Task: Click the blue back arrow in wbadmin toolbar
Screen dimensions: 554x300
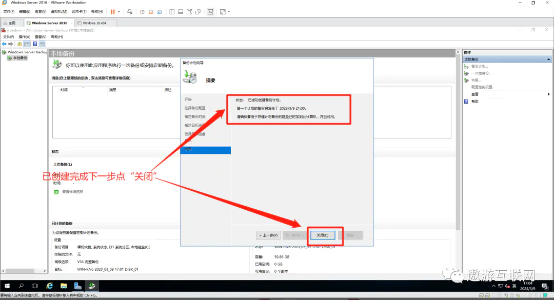Action: click(4, 44)
